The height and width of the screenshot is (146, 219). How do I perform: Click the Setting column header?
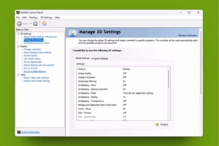pyautogui.click(x=126, y=69)
